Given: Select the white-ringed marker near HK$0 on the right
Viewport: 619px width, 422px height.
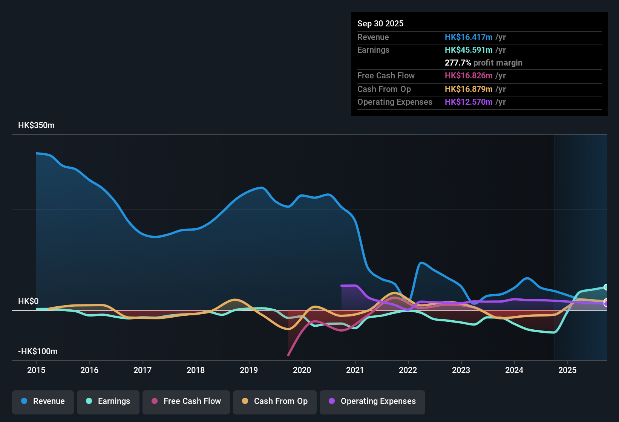Looking at the screenshot, I should coord(605,302).
